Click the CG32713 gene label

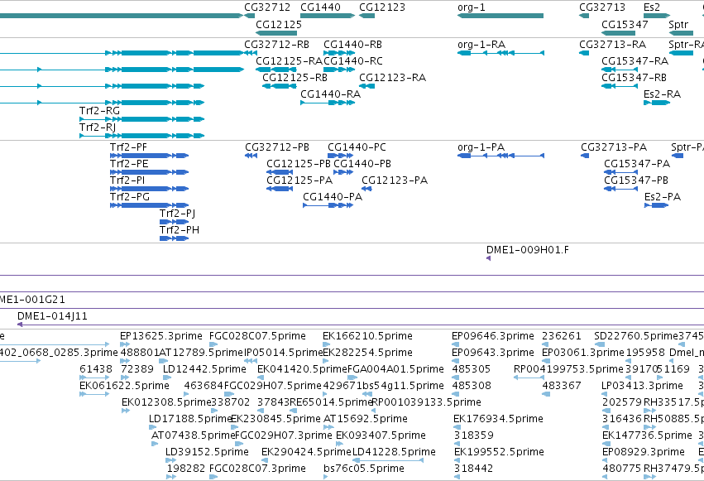tap(602, 7)
